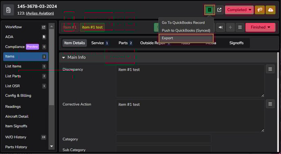Choose Export from the menu
281x154 pixels.
(186, 38)
